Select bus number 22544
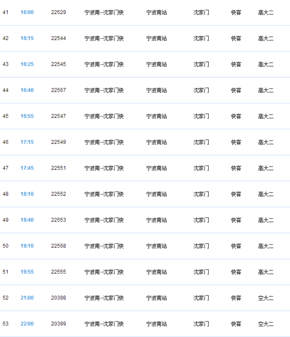Screen dimensions: 290x337 58,38
